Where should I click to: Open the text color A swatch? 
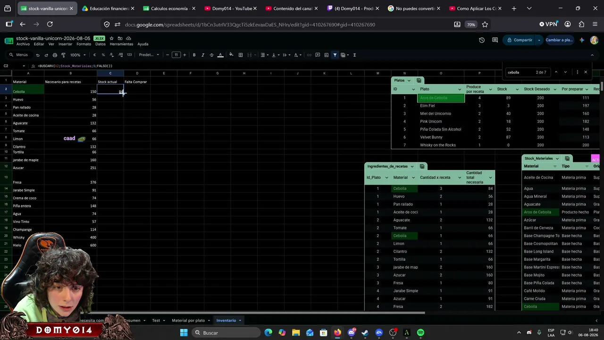coord(220,55)
